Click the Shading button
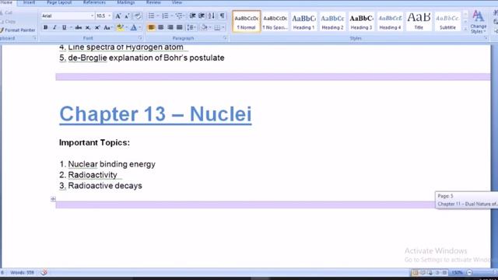 (x=204, y=28)
